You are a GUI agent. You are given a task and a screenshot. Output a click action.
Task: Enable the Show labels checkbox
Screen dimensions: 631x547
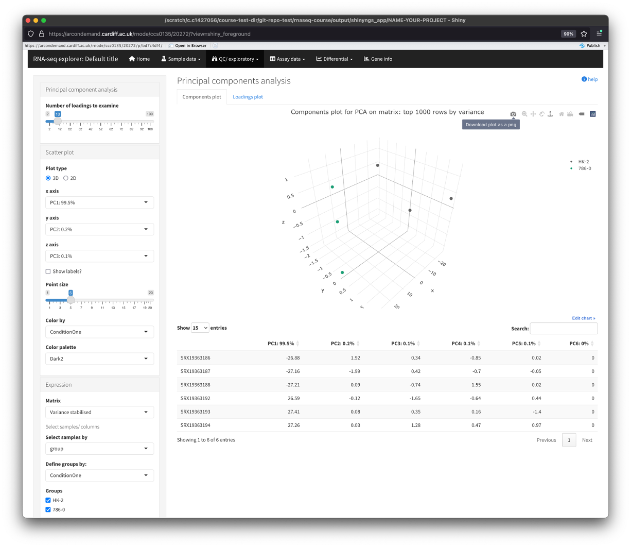[48, 271]
